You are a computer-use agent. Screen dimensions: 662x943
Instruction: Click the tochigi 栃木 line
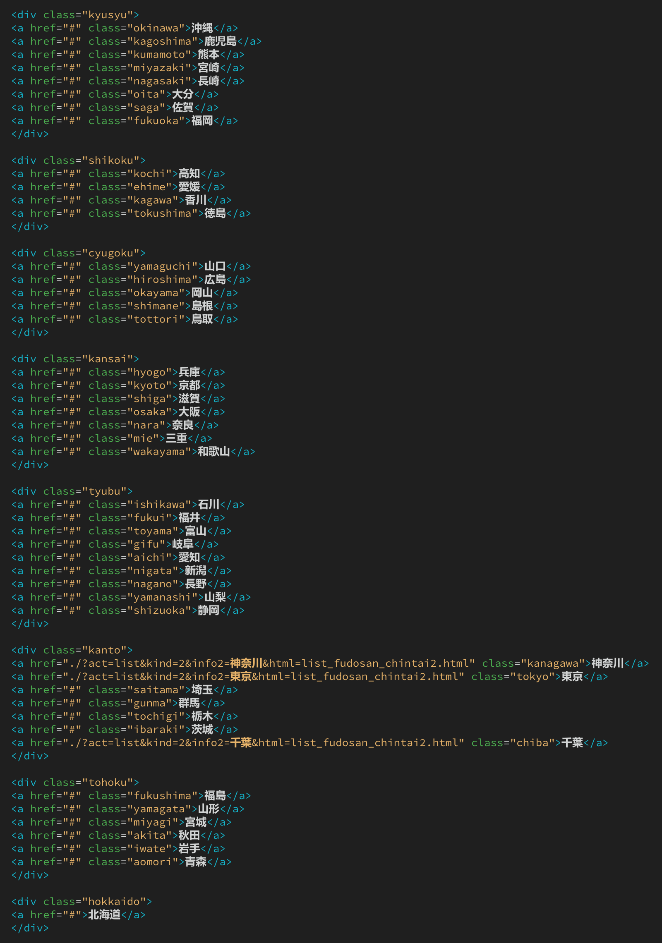125,716
